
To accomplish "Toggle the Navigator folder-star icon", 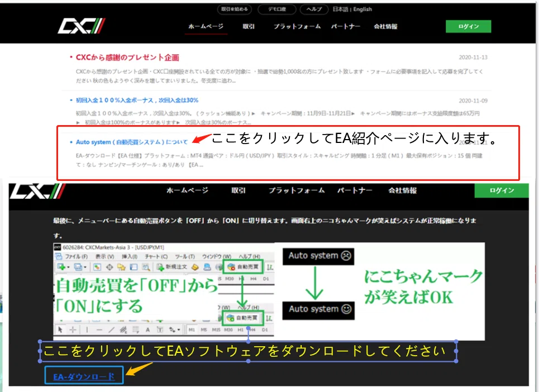I will pyautogui.click(x=121, y=267).
